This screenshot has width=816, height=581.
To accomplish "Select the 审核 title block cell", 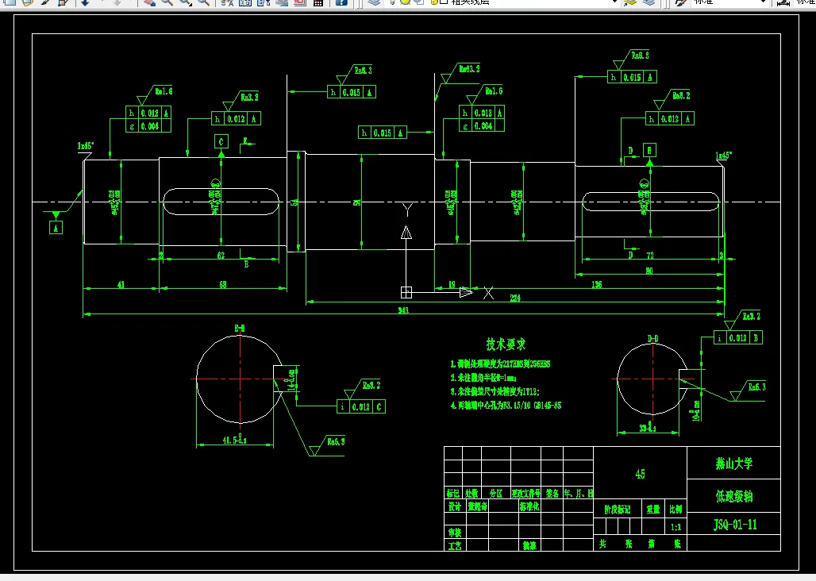I will pyautogui.click(x=454, y=532).
